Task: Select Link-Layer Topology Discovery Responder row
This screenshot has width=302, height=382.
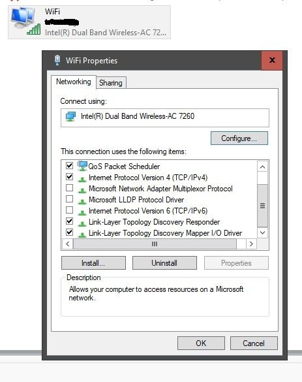Action: [x=155, y=222]
